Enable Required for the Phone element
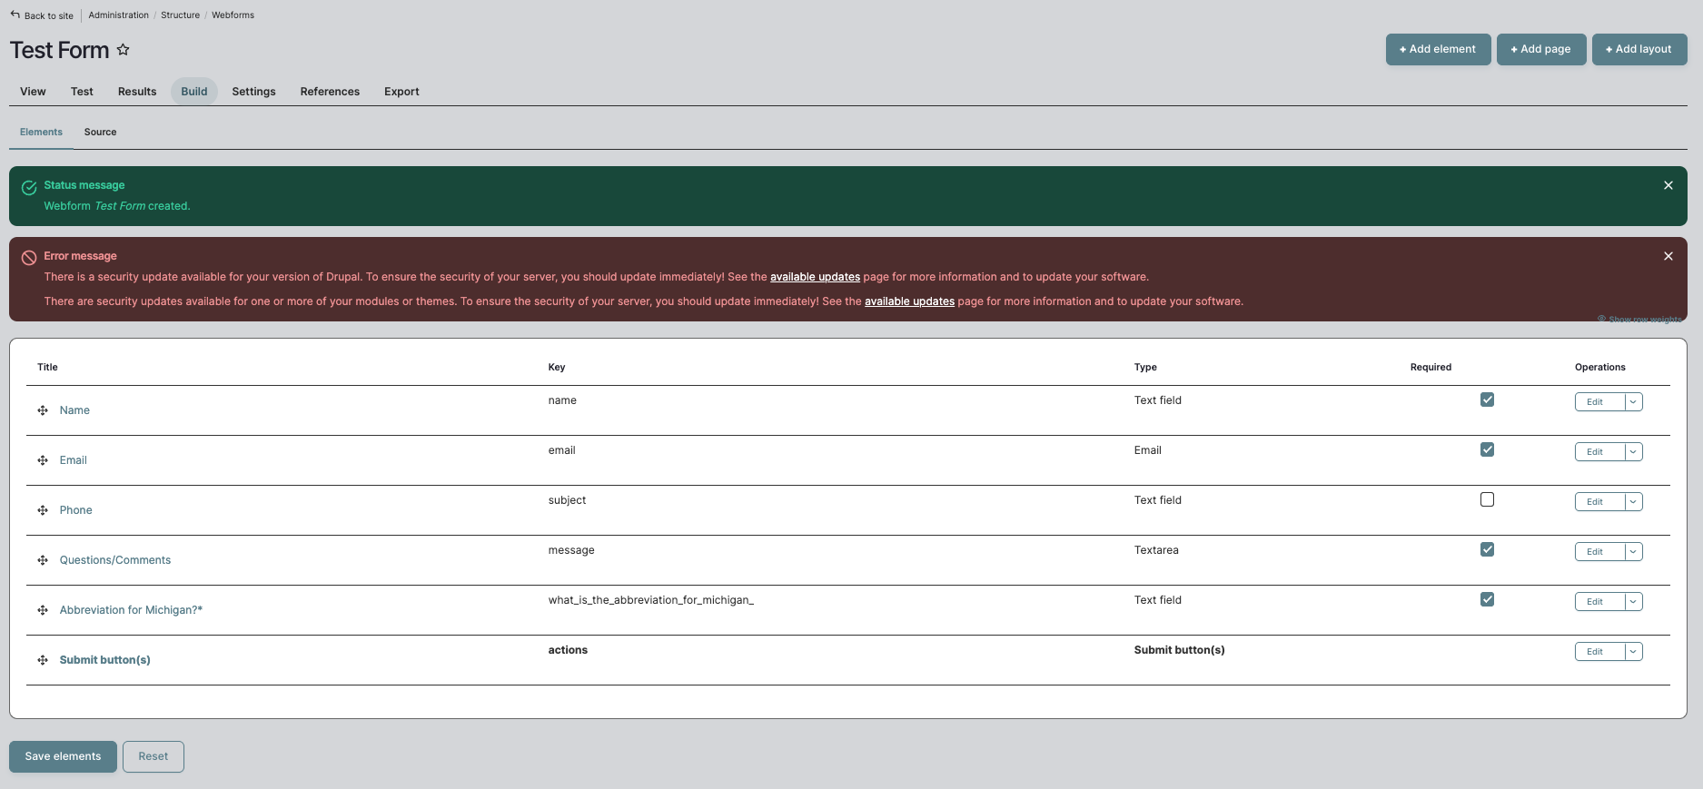Viewport: 1703px width, 789px height. pyautogui.click(x=1487, y=499)
